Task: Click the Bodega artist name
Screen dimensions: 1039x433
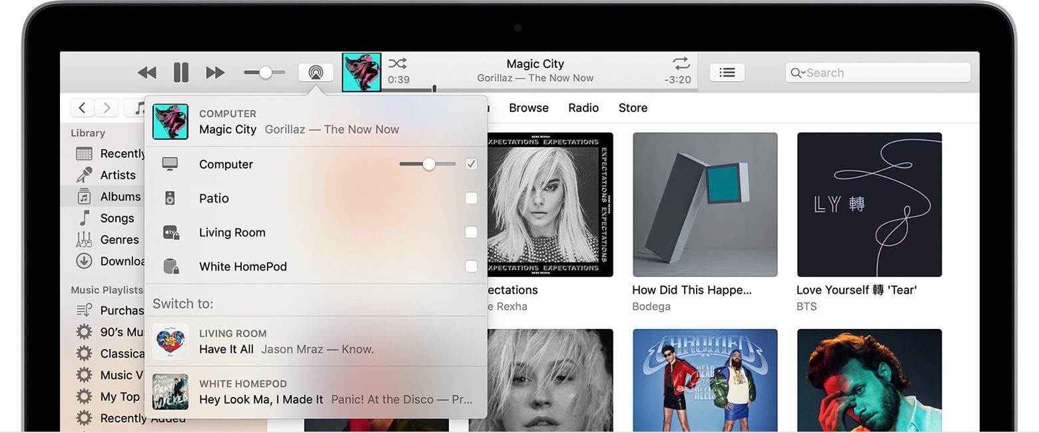Action: (x=651, y=306)
